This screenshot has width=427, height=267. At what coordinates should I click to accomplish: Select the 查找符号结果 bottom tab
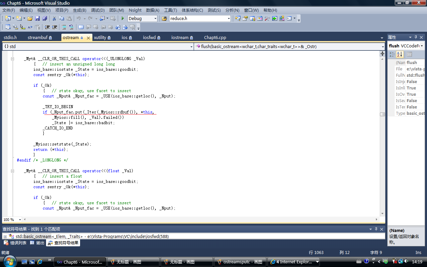(x=63, y=243)
